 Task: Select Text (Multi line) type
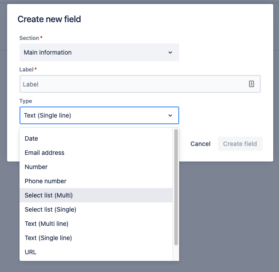(x=47, y=224)
